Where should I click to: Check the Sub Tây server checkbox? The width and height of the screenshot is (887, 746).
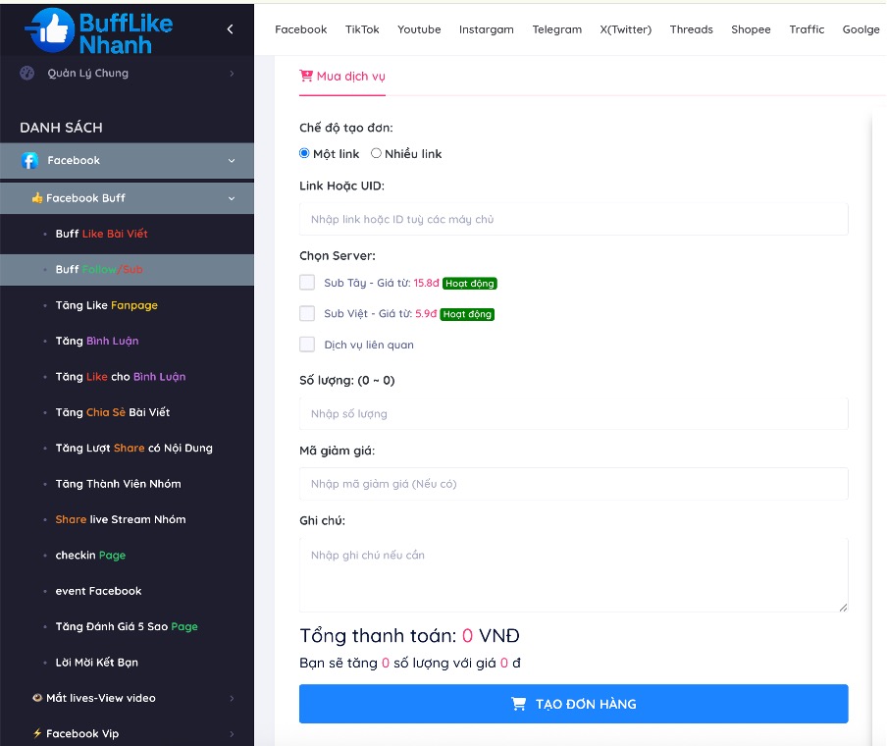[x=307, y=283]
